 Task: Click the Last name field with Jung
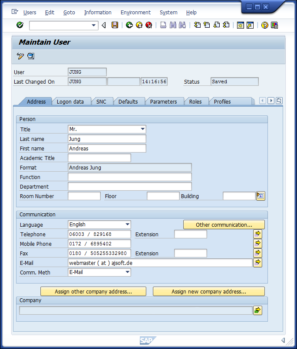[x=107, y=139]
